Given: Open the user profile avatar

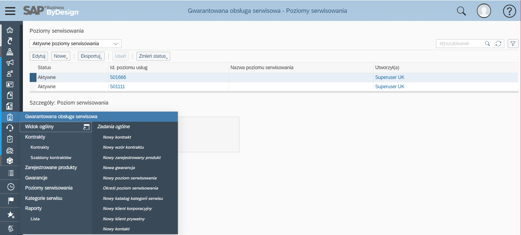Looking at the screenshot, I should [x=484, y=11].
